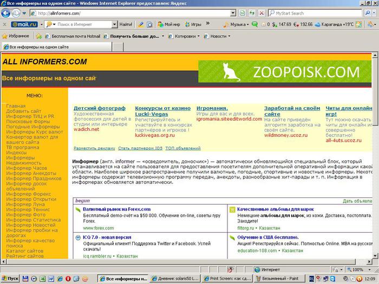Screen dimensions: 379x284
Task: Click the Stop loading red X icon
Action: [262, 13]
